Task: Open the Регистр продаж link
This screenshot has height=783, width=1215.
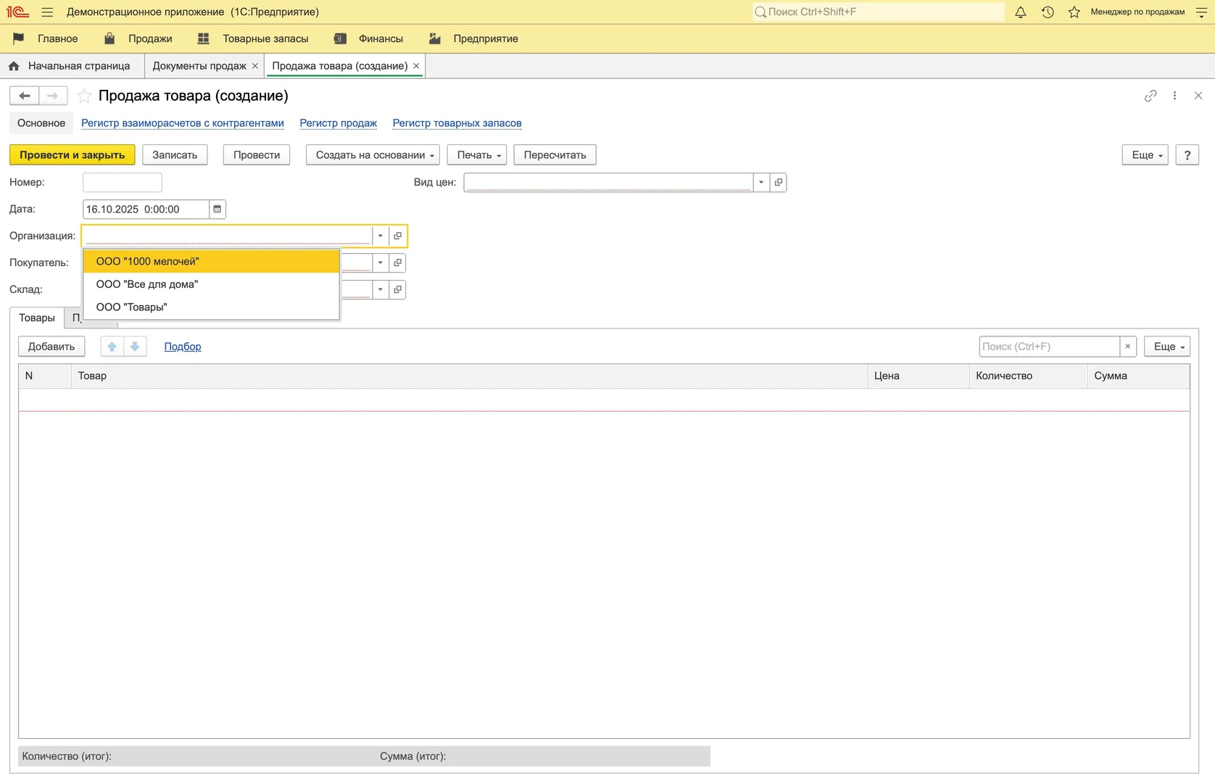Action: [338, 123]
